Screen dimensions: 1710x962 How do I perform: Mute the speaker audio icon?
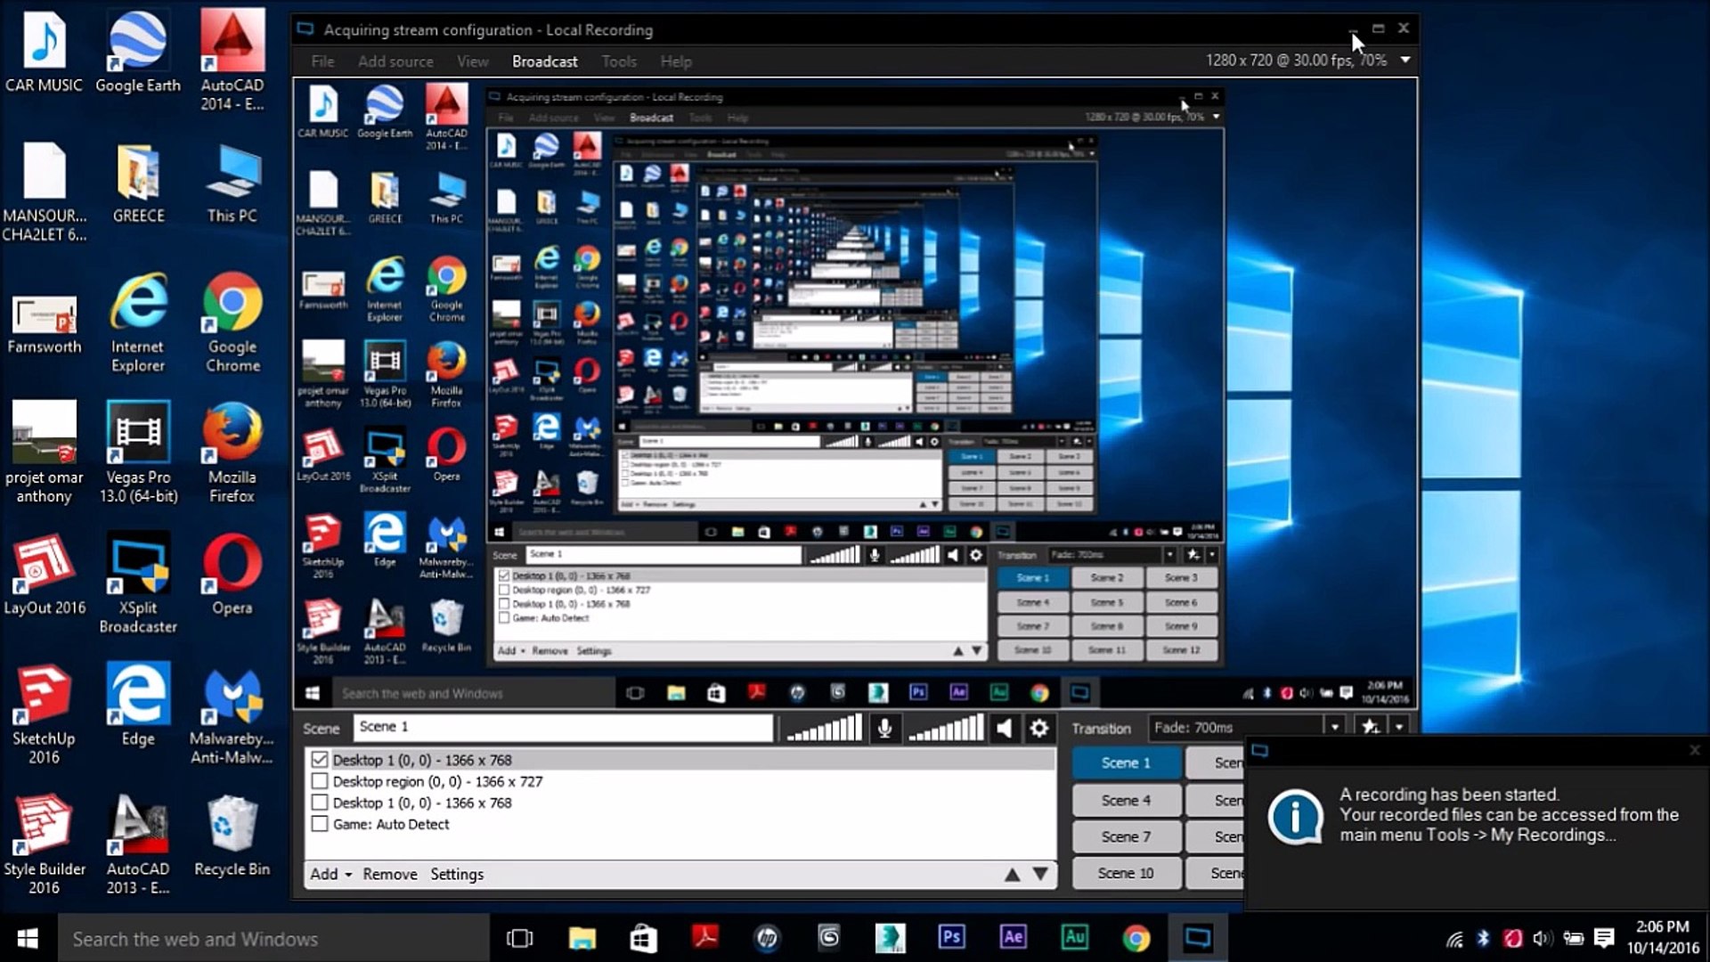pos(1004,729)
